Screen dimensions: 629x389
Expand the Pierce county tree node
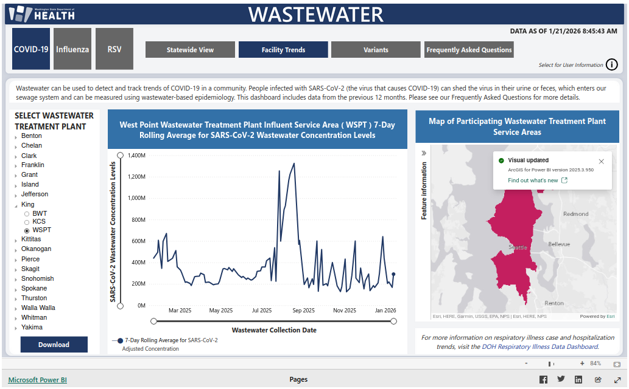coord(16,260)
